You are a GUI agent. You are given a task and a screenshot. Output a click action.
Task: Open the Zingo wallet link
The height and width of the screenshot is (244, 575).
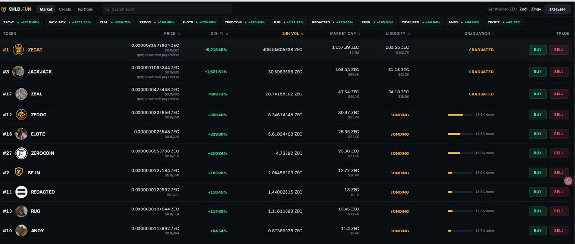pos(536,9)
